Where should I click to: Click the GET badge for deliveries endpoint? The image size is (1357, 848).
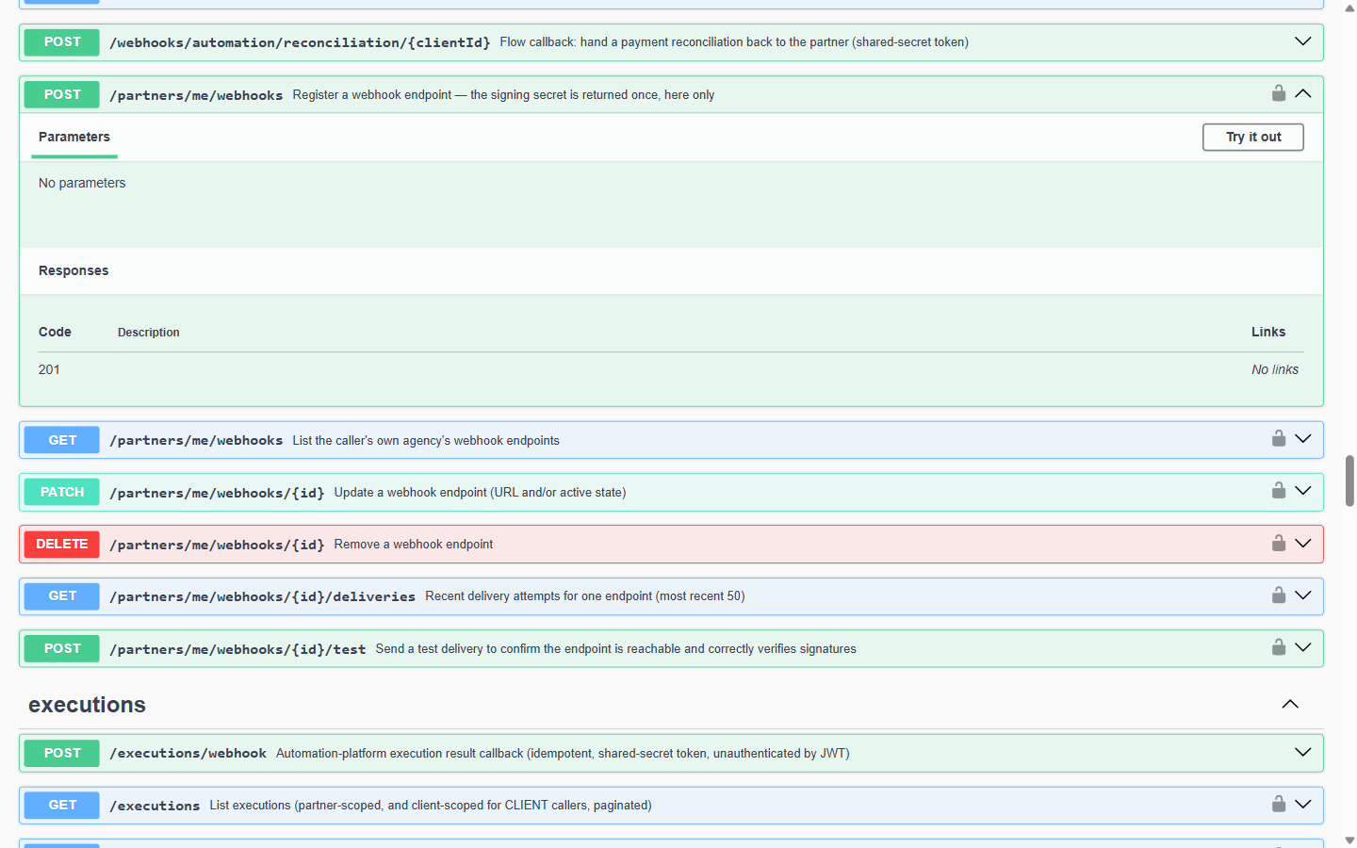(x=62, y=595)
